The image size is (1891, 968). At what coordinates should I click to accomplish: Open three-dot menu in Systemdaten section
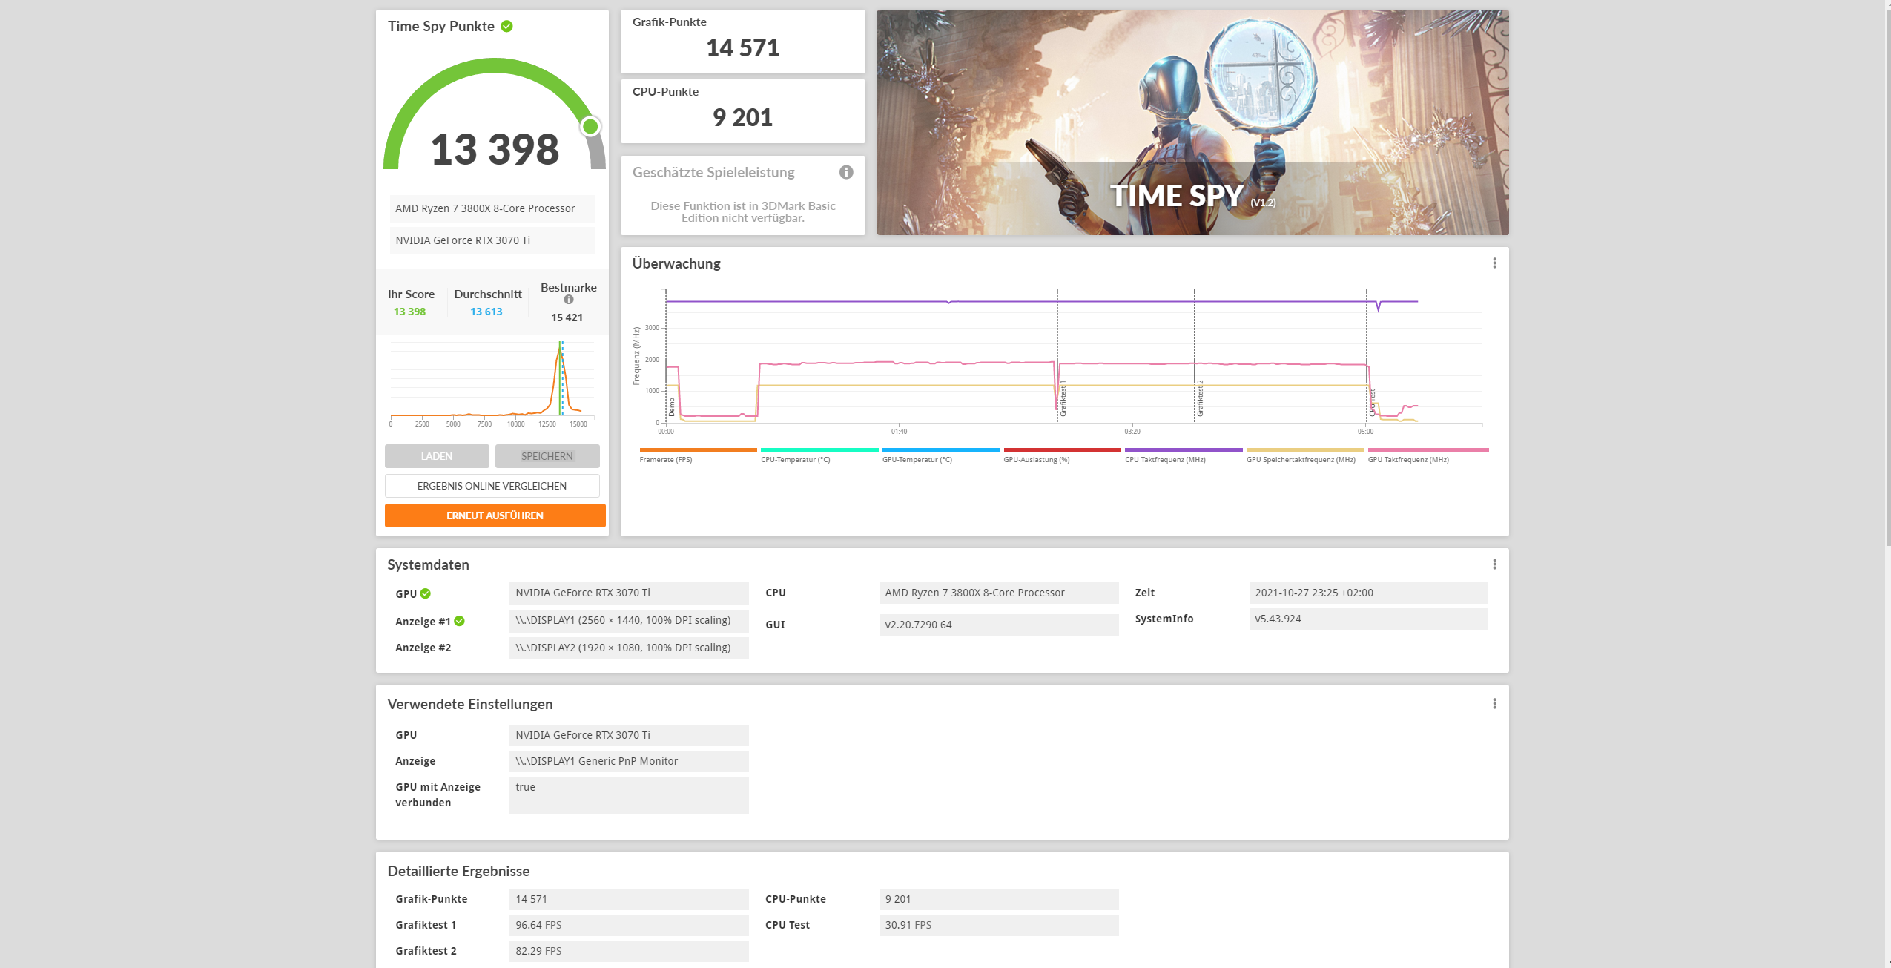coord(1494,564)
